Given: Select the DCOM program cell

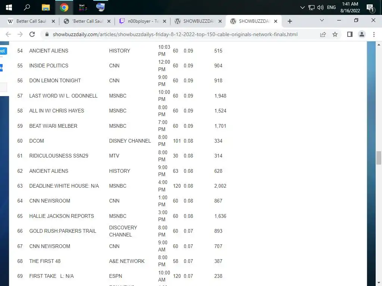Looking at the screenshot, I should point(37,141).
